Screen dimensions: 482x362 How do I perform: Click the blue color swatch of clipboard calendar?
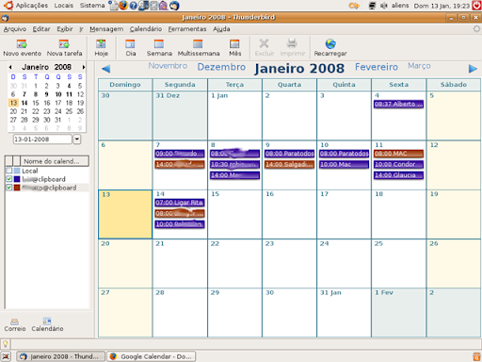(17, 179)
